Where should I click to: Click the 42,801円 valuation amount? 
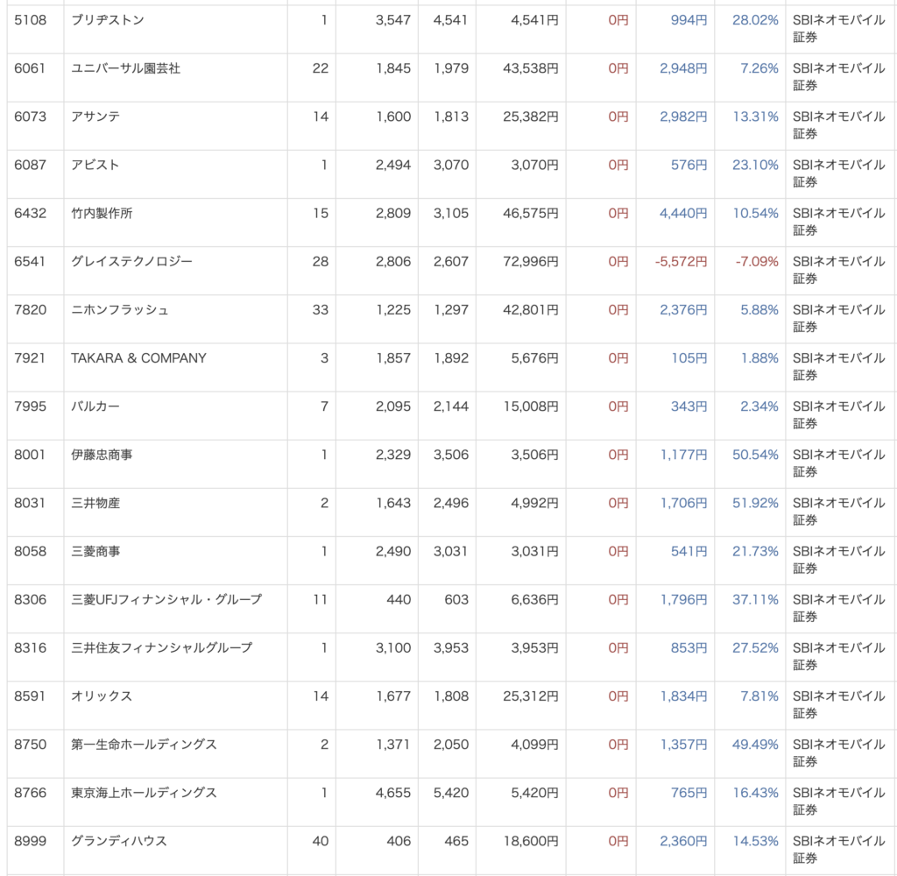pos(530,310)
